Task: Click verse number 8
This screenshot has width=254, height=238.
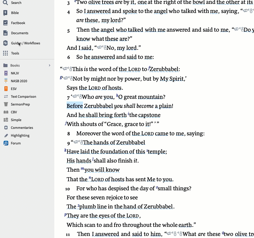Action: (x=69, y=134)
